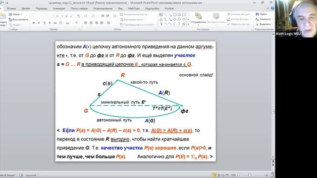Open the Направление текста dropdown

pyautogui.click(x=135, y=14)
